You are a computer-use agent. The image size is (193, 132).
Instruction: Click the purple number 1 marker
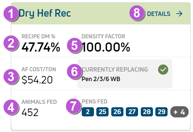tap(11, 14)
